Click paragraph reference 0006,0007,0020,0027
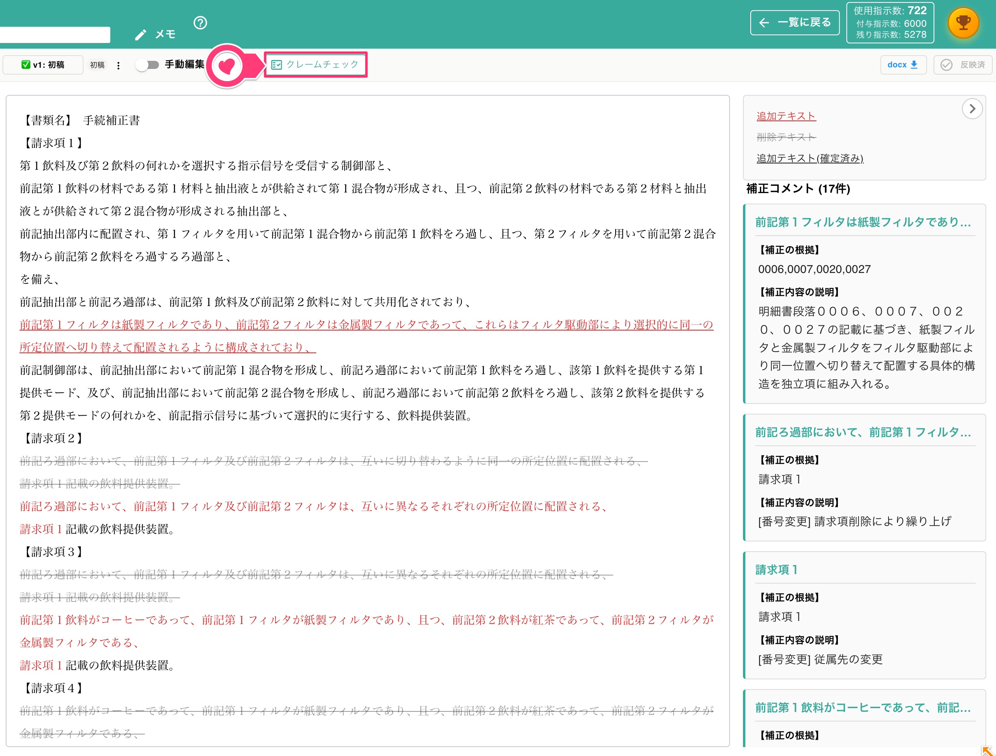This screenshot has width=996, height=756. click(x=814, y=269)
